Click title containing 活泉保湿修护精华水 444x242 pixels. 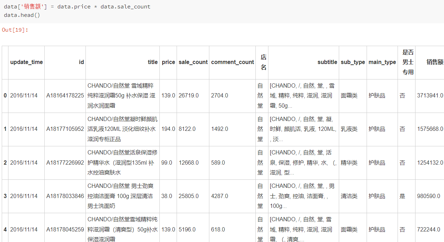[122, 163]
